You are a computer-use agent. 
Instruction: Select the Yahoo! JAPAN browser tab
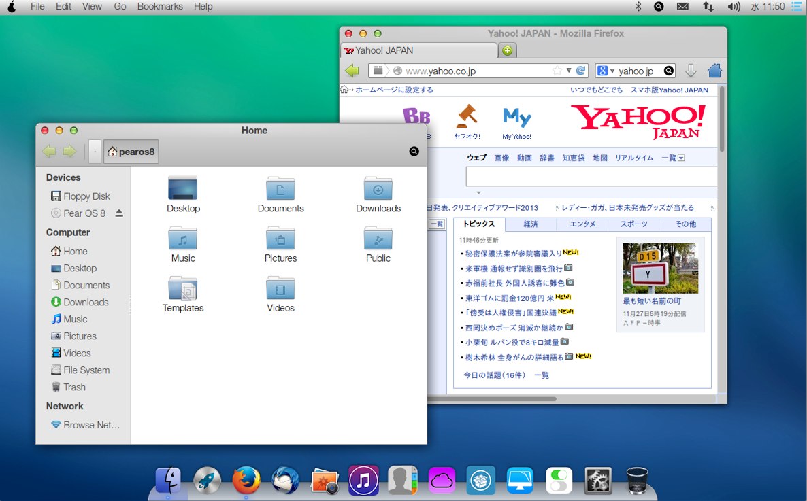(x=419, y=50)
